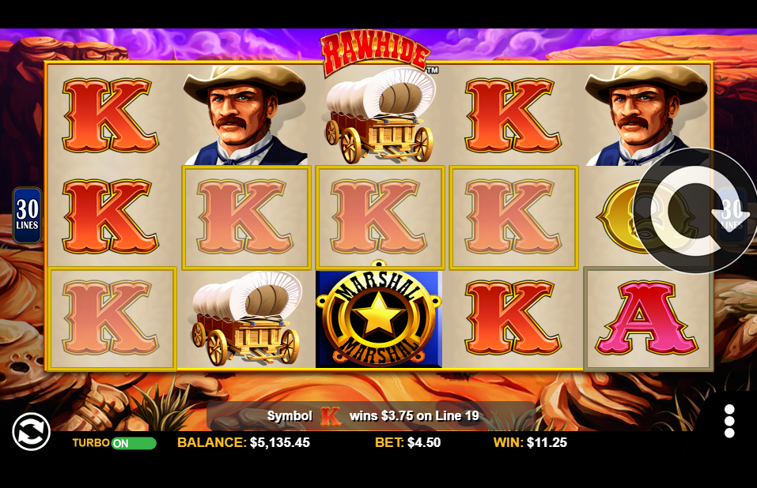Toggle the Turbo ON switch
757x488 pixels.
[134, 443]
